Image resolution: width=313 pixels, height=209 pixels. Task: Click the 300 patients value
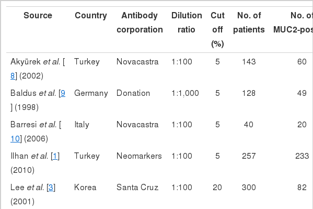pyautogui.click(x=249, y=188)
